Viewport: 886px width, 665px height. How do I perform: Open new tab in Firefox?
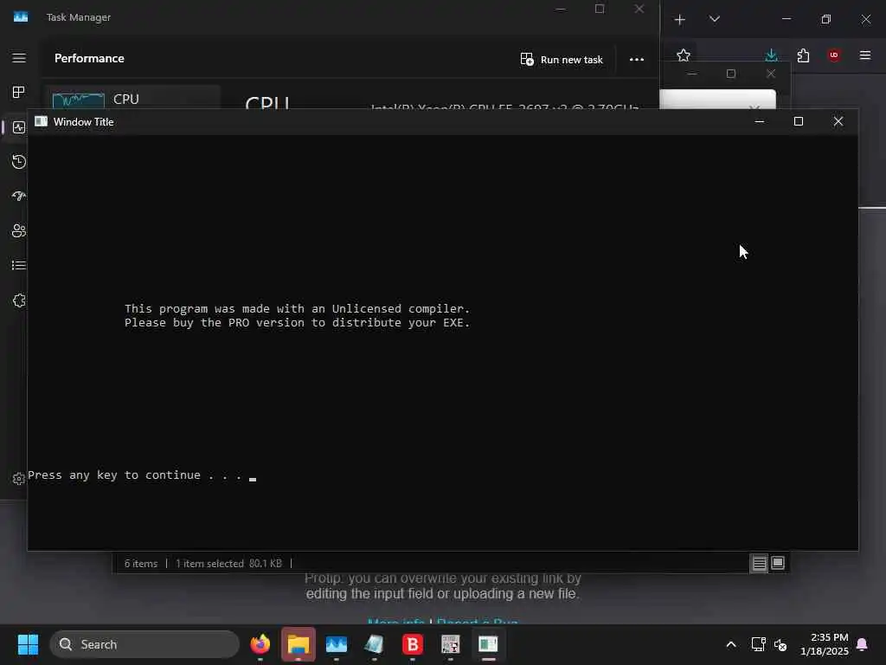(x=680, y=20)
